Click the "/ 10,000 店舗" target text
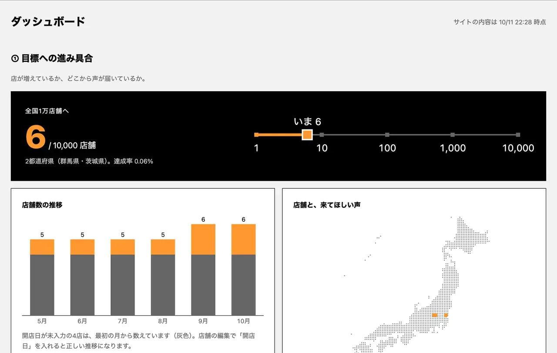Viewport: 557px width, 353px height. 72,146
